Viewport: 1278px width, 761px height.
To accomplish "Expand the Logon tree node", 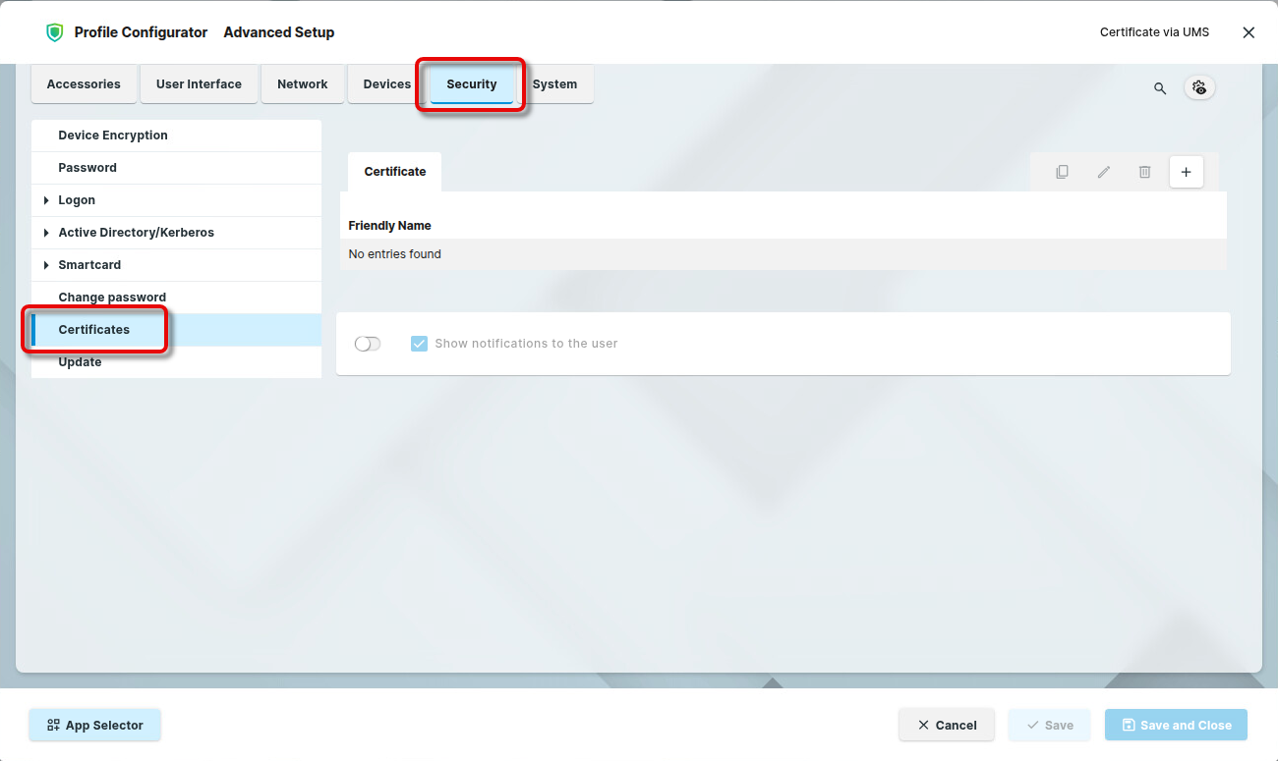I will pos(46,200).
